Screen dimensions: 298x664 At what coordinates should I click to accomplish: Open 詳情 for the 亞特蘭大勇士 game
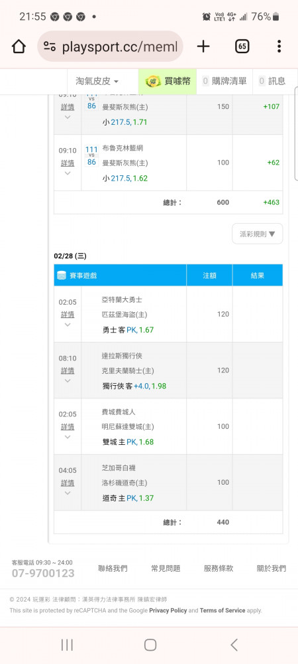click(x=68, y=315)
